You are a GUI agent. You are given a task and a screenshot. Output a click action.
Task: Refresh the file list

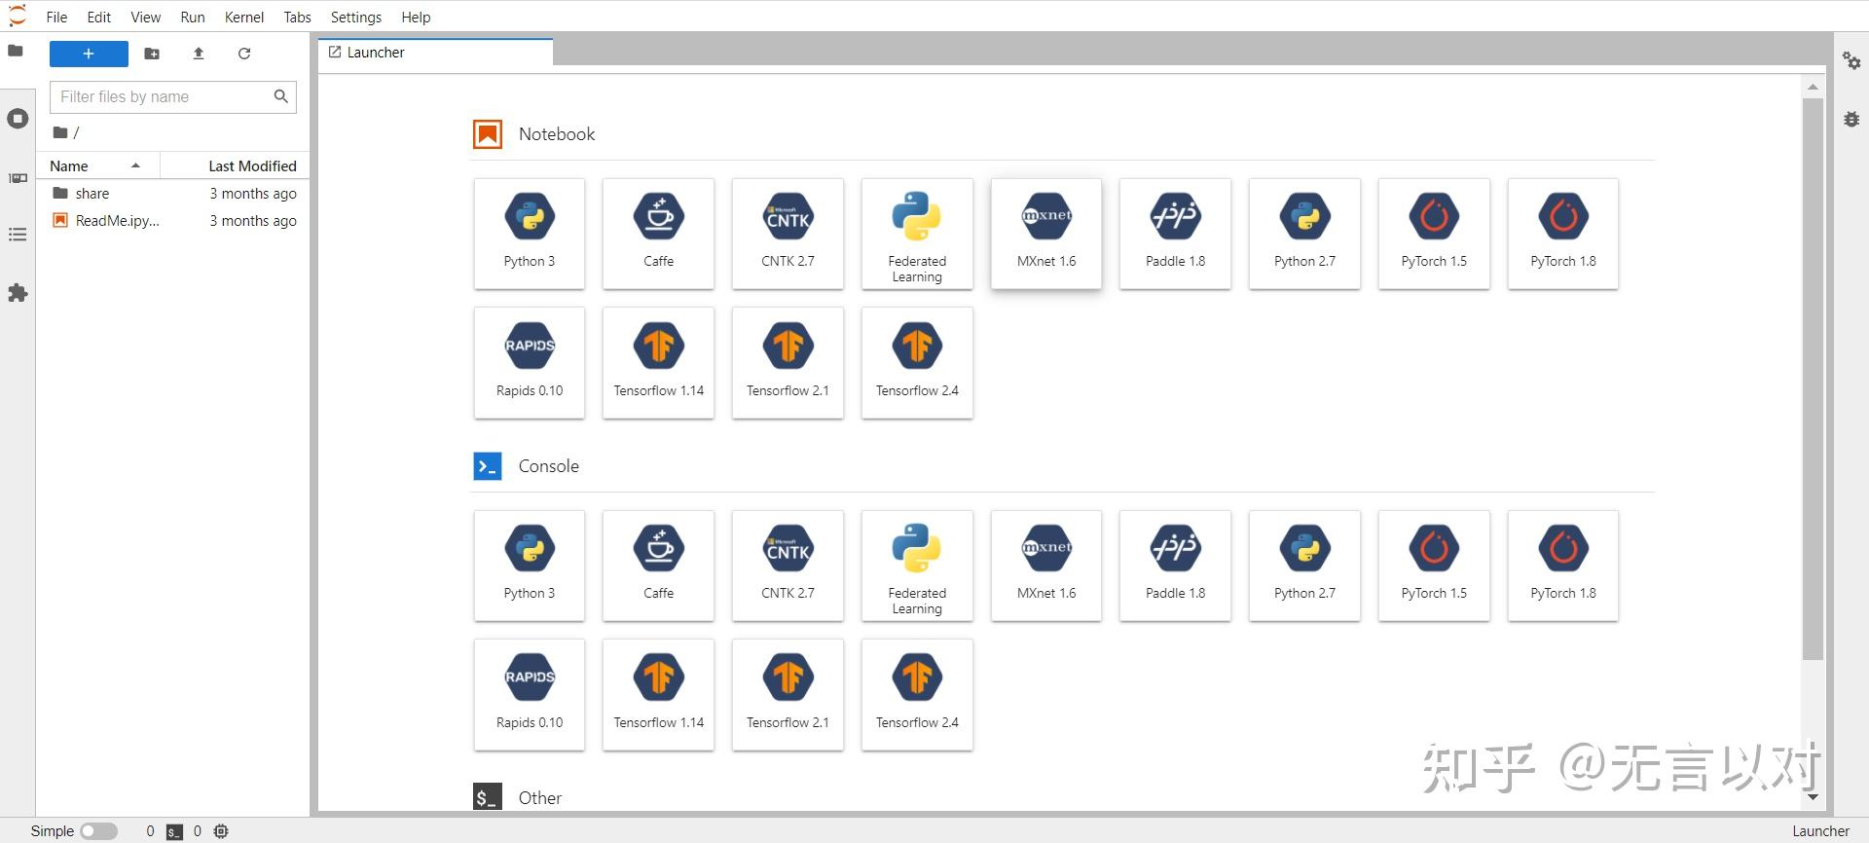pyautogui.click(x=244, y=54)
